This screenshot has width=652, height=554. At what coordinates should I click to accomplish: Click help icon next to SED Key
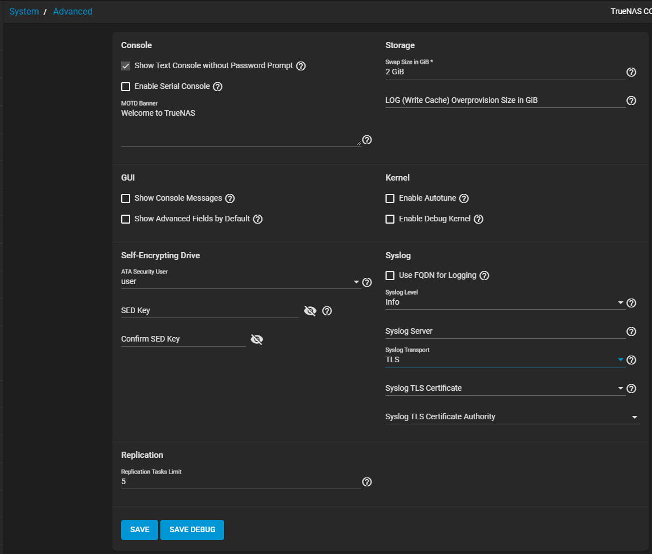pyautogui.click(x=327, y=311)
